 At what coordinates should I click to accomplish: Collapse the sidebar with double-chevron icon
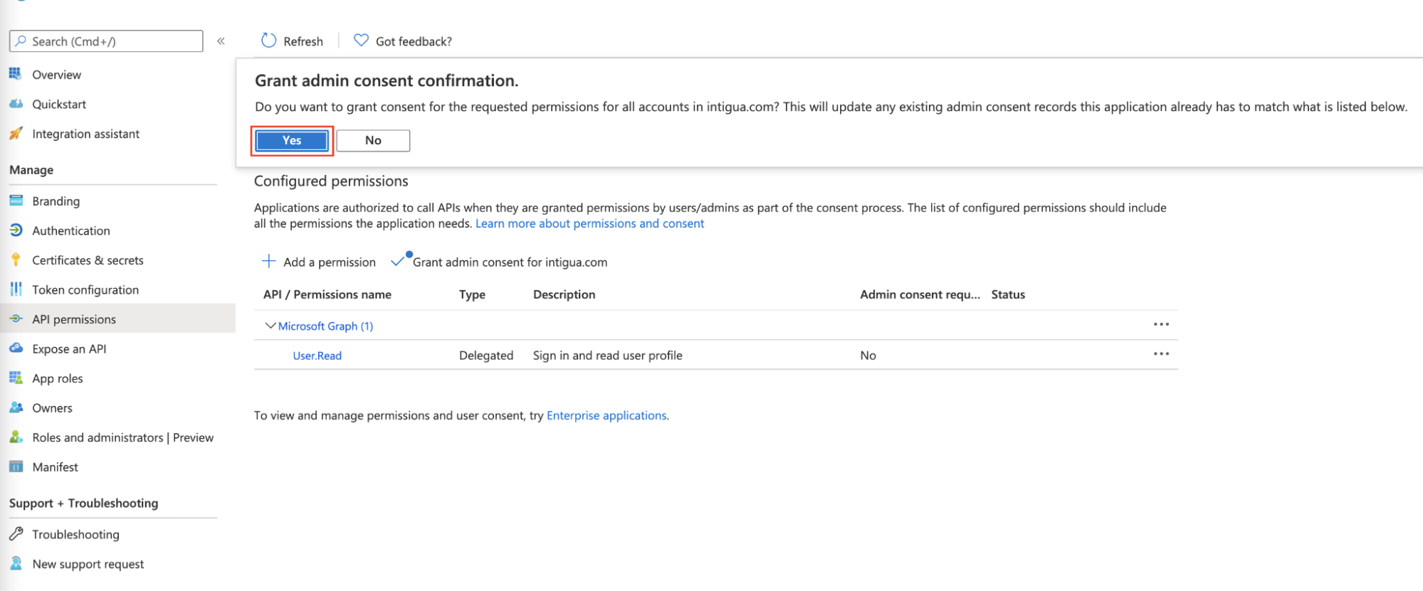pyautogui.click(x=221, y=41)
